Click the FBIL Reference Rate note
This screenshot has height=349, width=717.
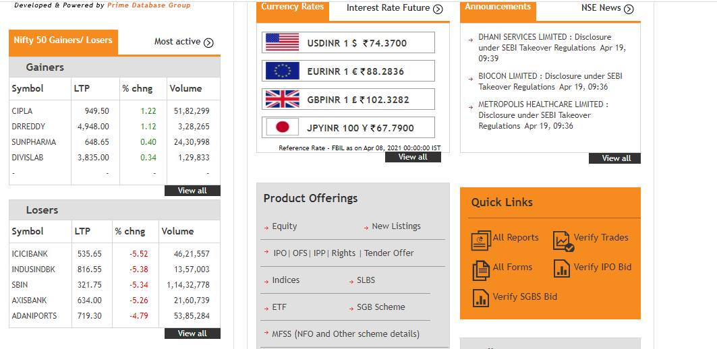pos(360,148)
